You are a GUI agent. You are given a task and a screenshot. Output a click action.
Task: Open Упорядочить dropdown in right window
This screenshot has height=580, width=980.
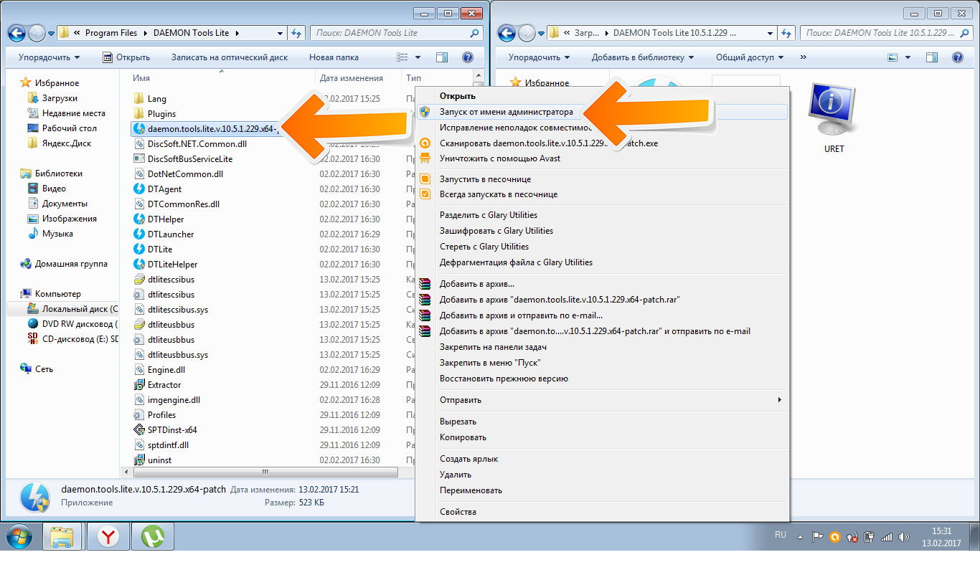pyautogui.click(x=540, y=57)
